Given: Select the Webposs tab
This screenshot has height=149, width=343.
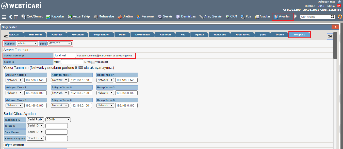Looking at the screenshot, I should [299, 35].
